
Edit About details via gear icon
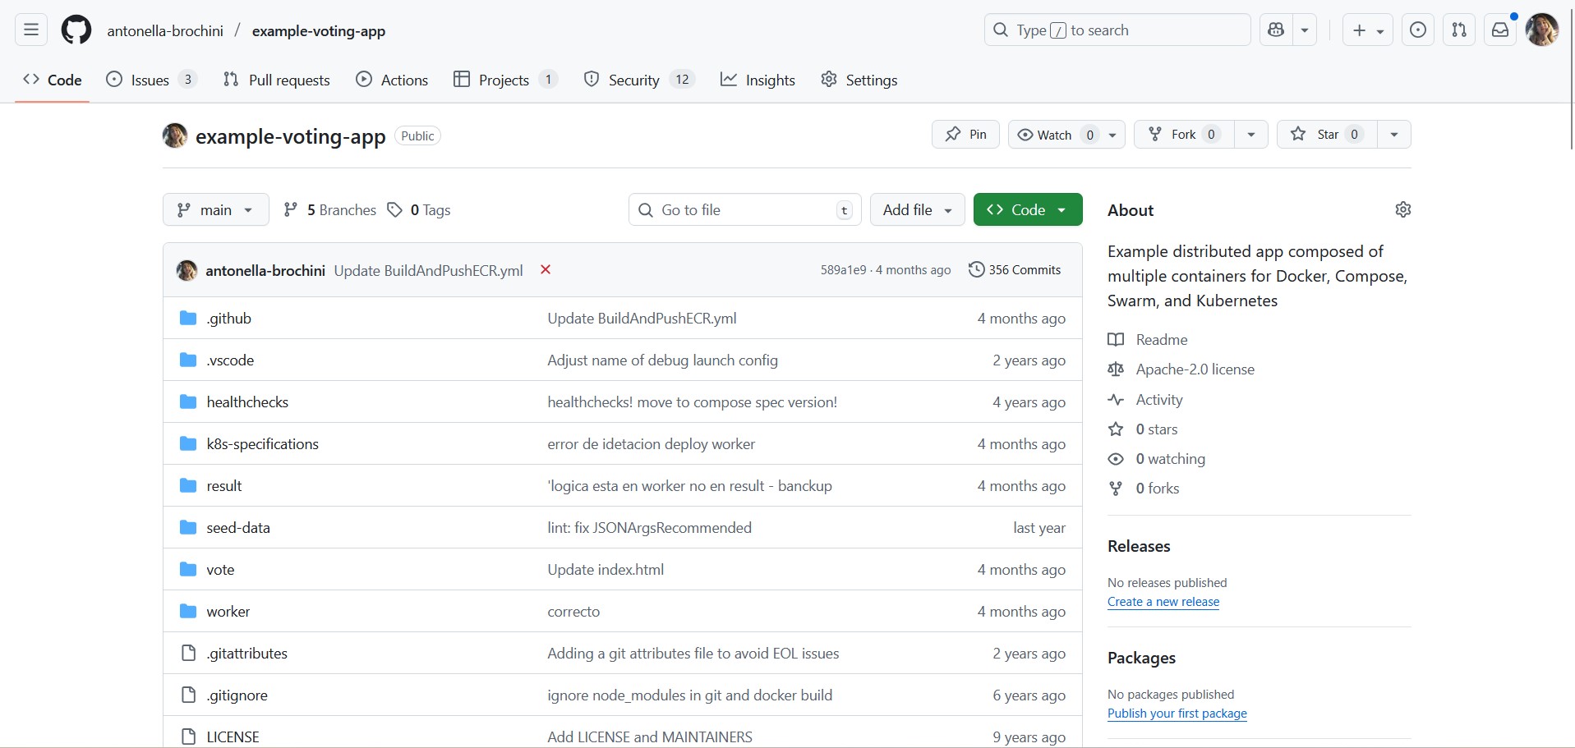coord(1402,210)
